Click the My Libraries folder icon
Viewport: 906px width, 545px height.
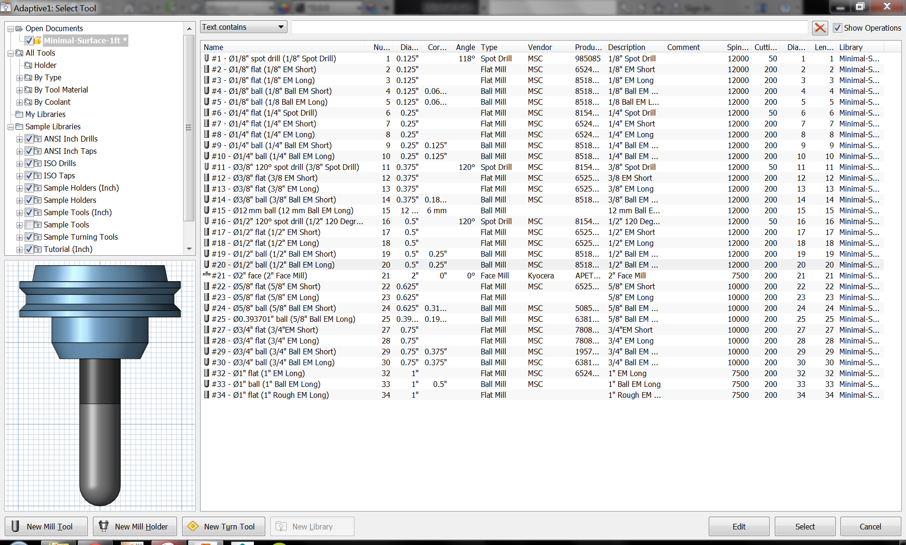19,114
